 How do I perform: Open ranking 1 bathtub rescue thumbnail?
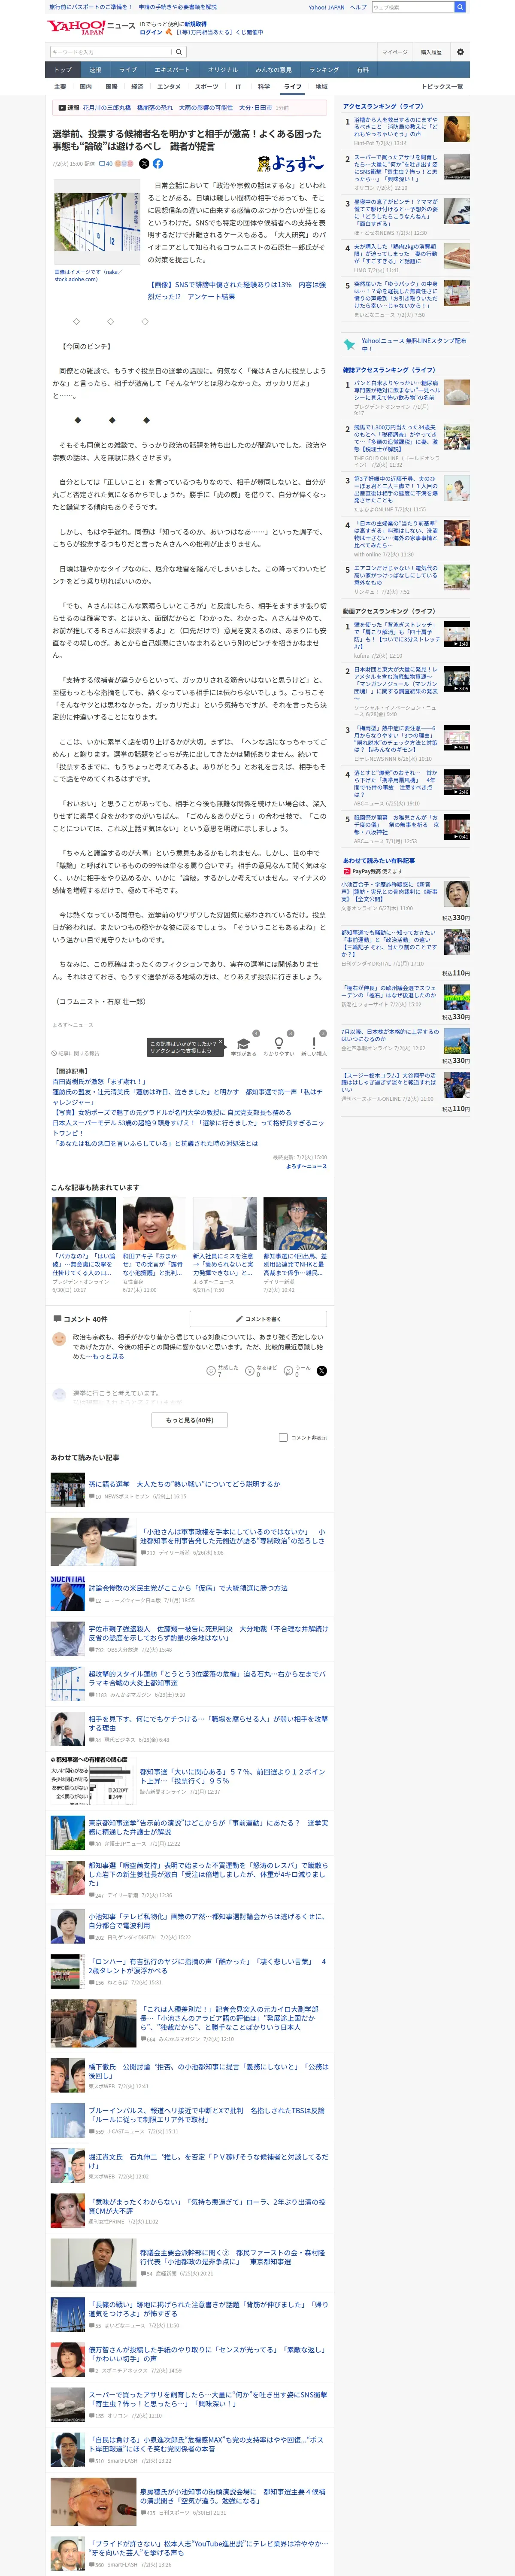tap(457, 129)
